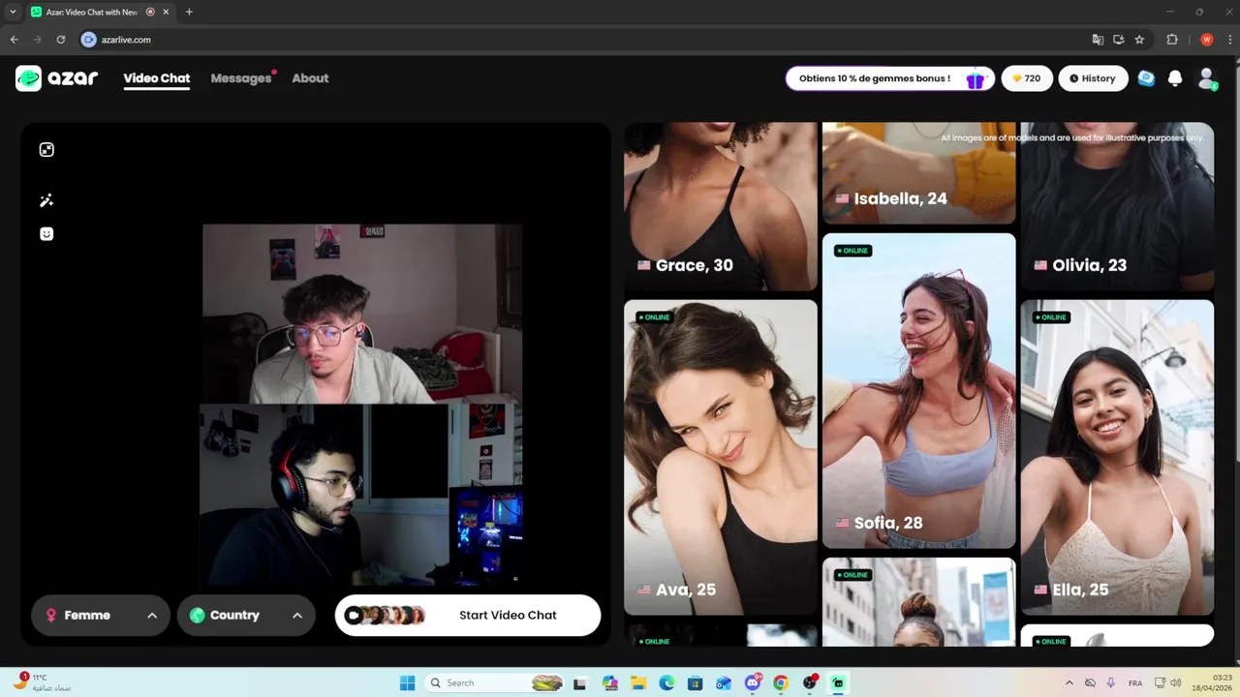Select Isabella, 24 profile card

coord(918,173)
